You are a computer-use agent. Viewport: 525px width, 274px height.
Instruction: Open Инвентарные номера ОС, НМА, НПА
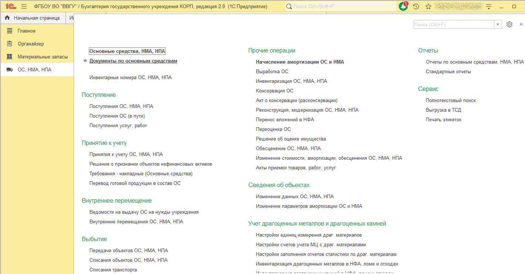[x=130, y=78]
